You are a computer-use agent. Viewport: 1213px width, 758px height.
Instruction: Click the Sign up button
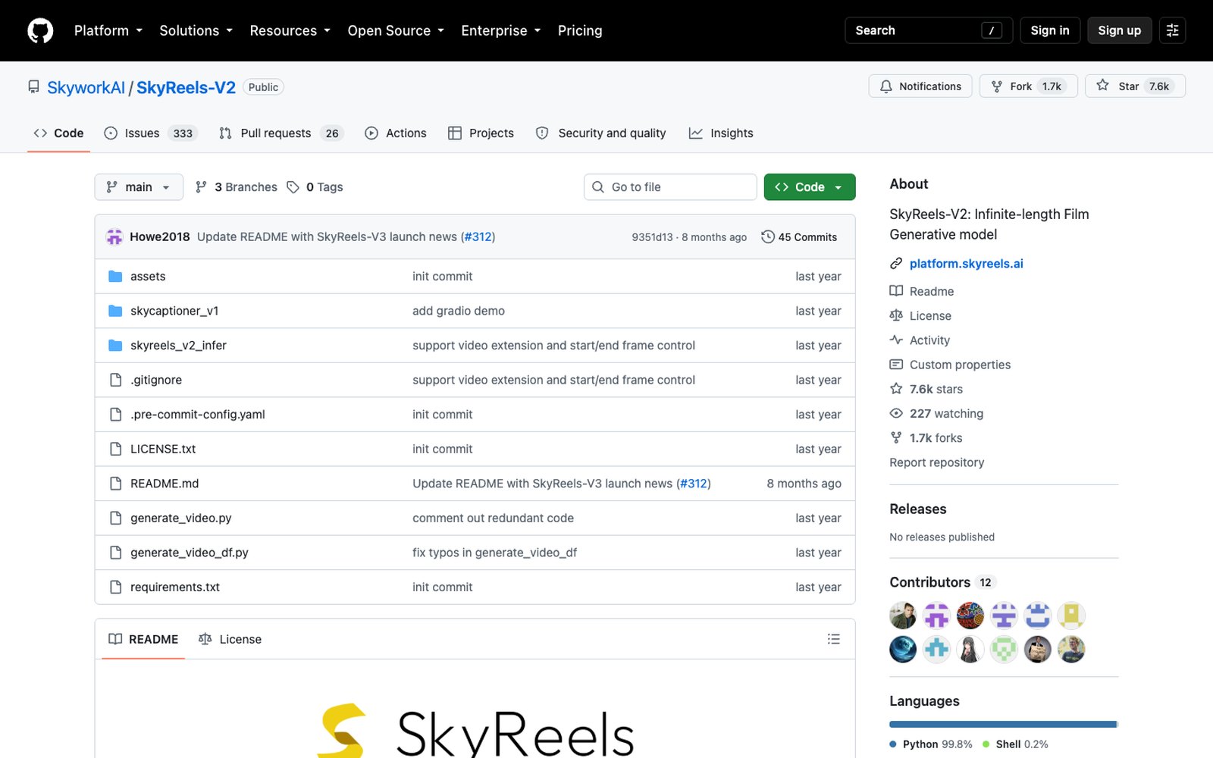click(1120, 30)
